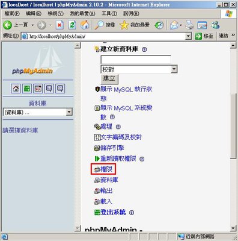Open the 載入 import link
Screen dimensions: 238x241
pyautogui.click(x=106, y=201)
